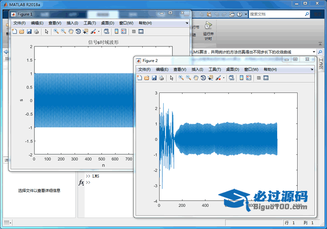Click Print icon in Figure 2 toolbar
327x229 pixels.
(x=161, y=78)
